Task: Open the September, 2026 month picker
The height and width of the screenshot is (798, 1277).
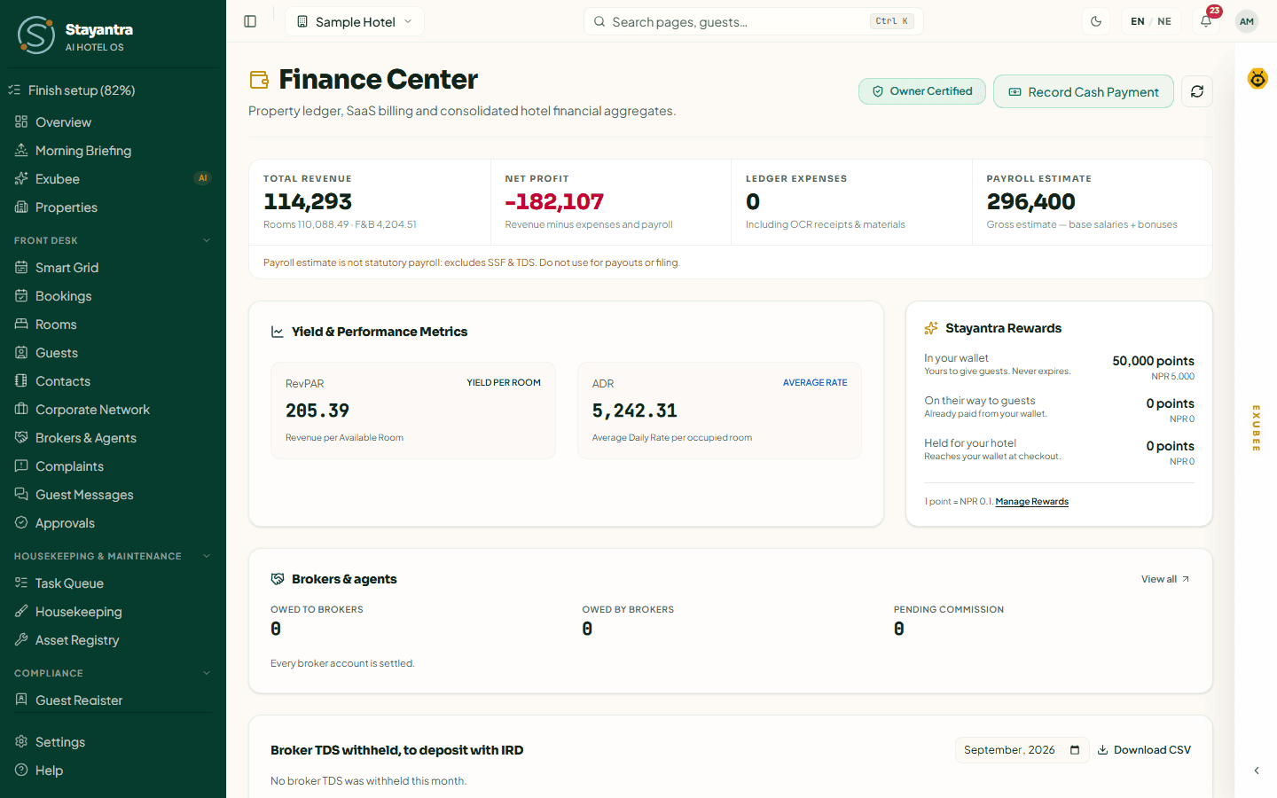Action: click(x=1022, y=750)
